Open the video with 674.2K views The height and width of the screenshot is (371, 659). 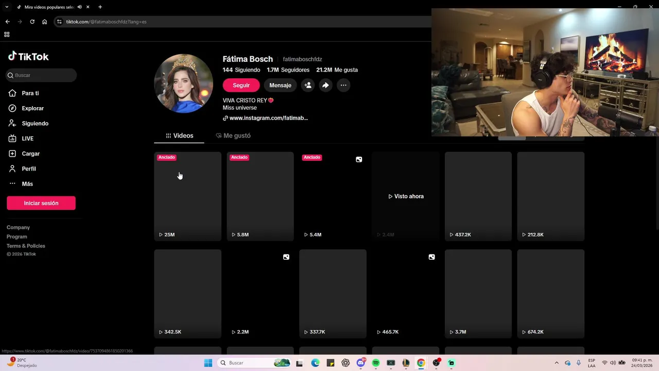click(x=551, y=294)
